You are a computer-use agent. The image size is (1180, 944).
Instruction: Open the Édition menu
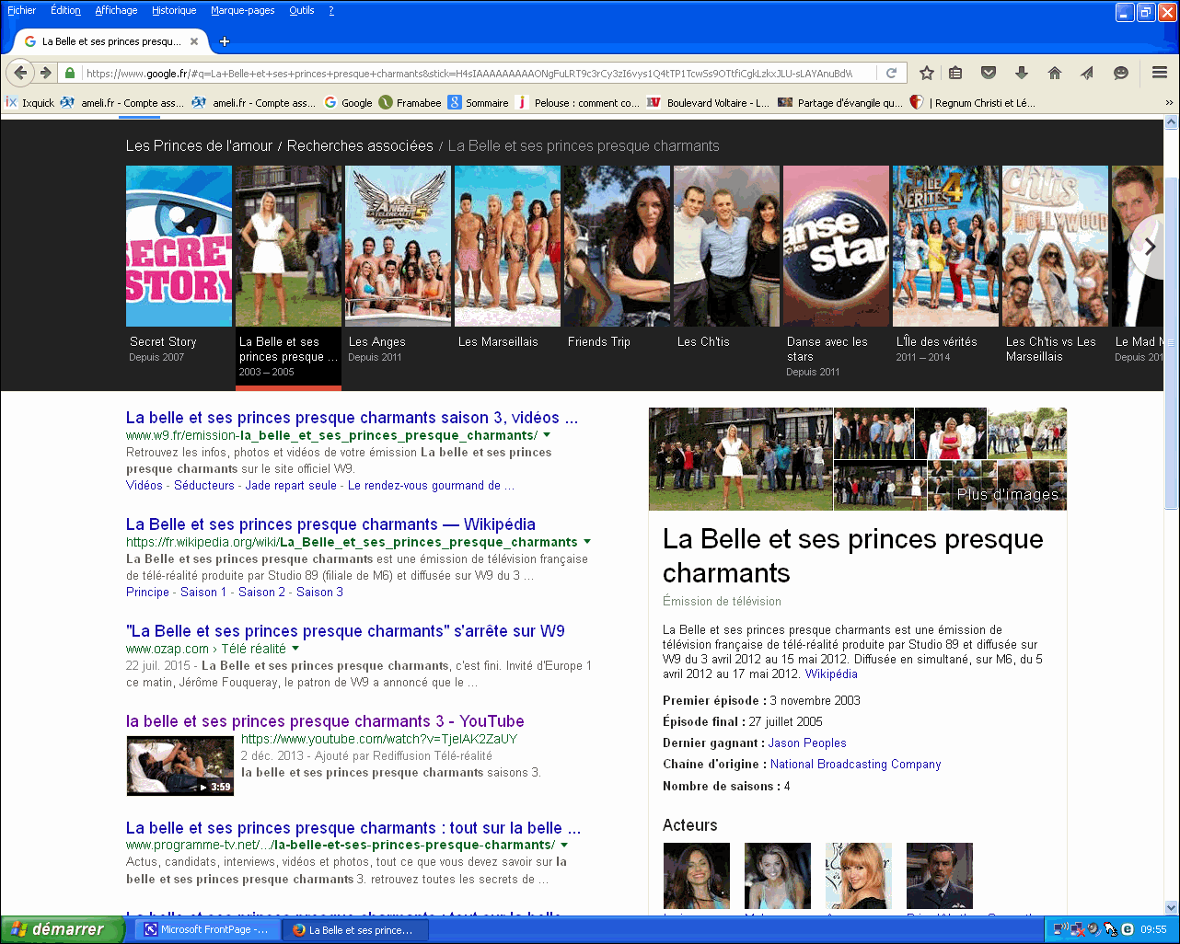[x=66, y=11]
